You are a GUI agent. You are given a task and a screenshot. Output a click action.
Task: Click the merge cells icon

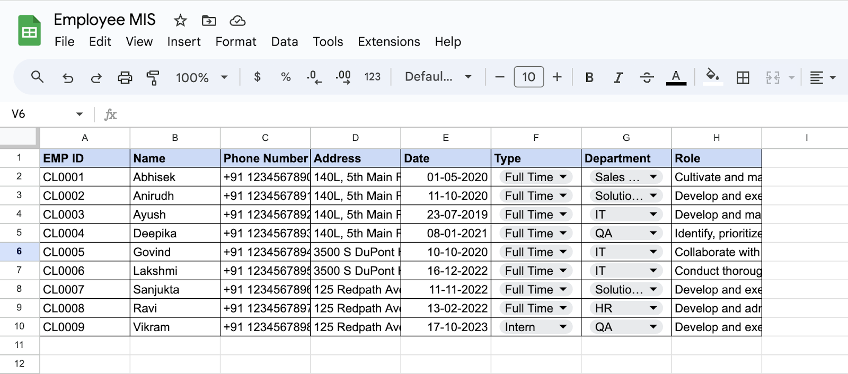point(773,77)
